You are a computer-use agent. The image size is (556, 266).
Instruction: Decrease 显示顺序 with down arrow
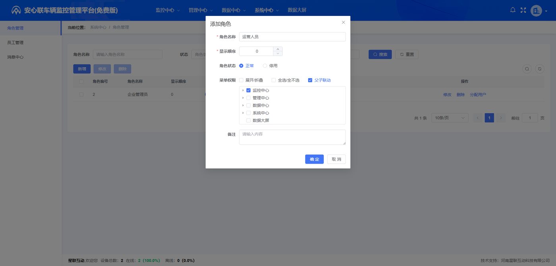click(278, 53)
